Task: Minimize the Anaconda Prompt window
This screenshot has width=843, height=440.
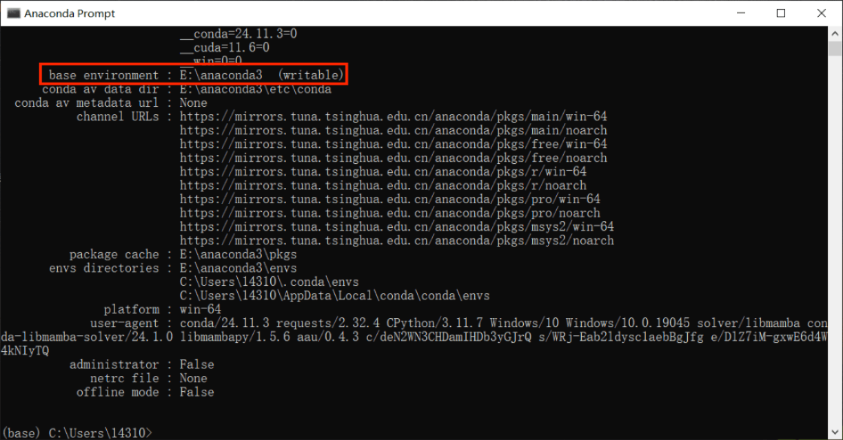Action: click(x=741, y=13)
